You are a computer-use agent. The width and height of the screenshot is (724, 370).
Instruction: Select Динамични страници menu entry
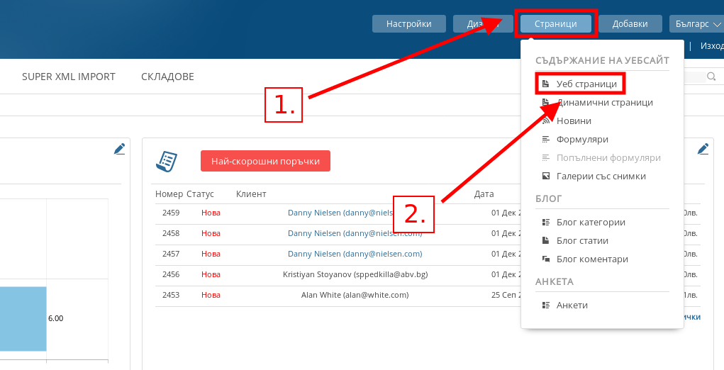coord(604,103)
